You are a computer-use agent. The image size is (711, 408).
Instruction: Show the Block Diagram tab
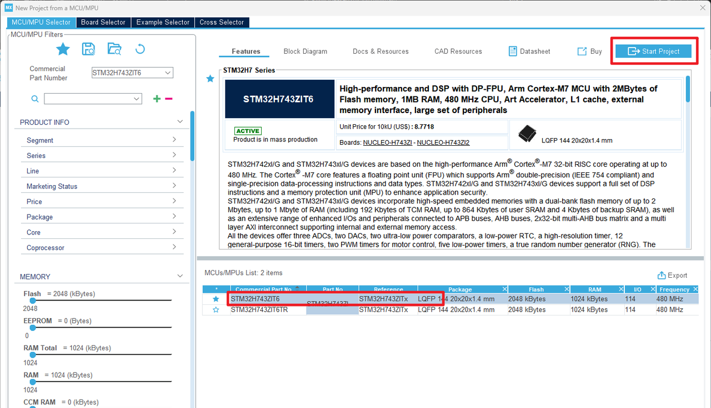click(306, 51)
